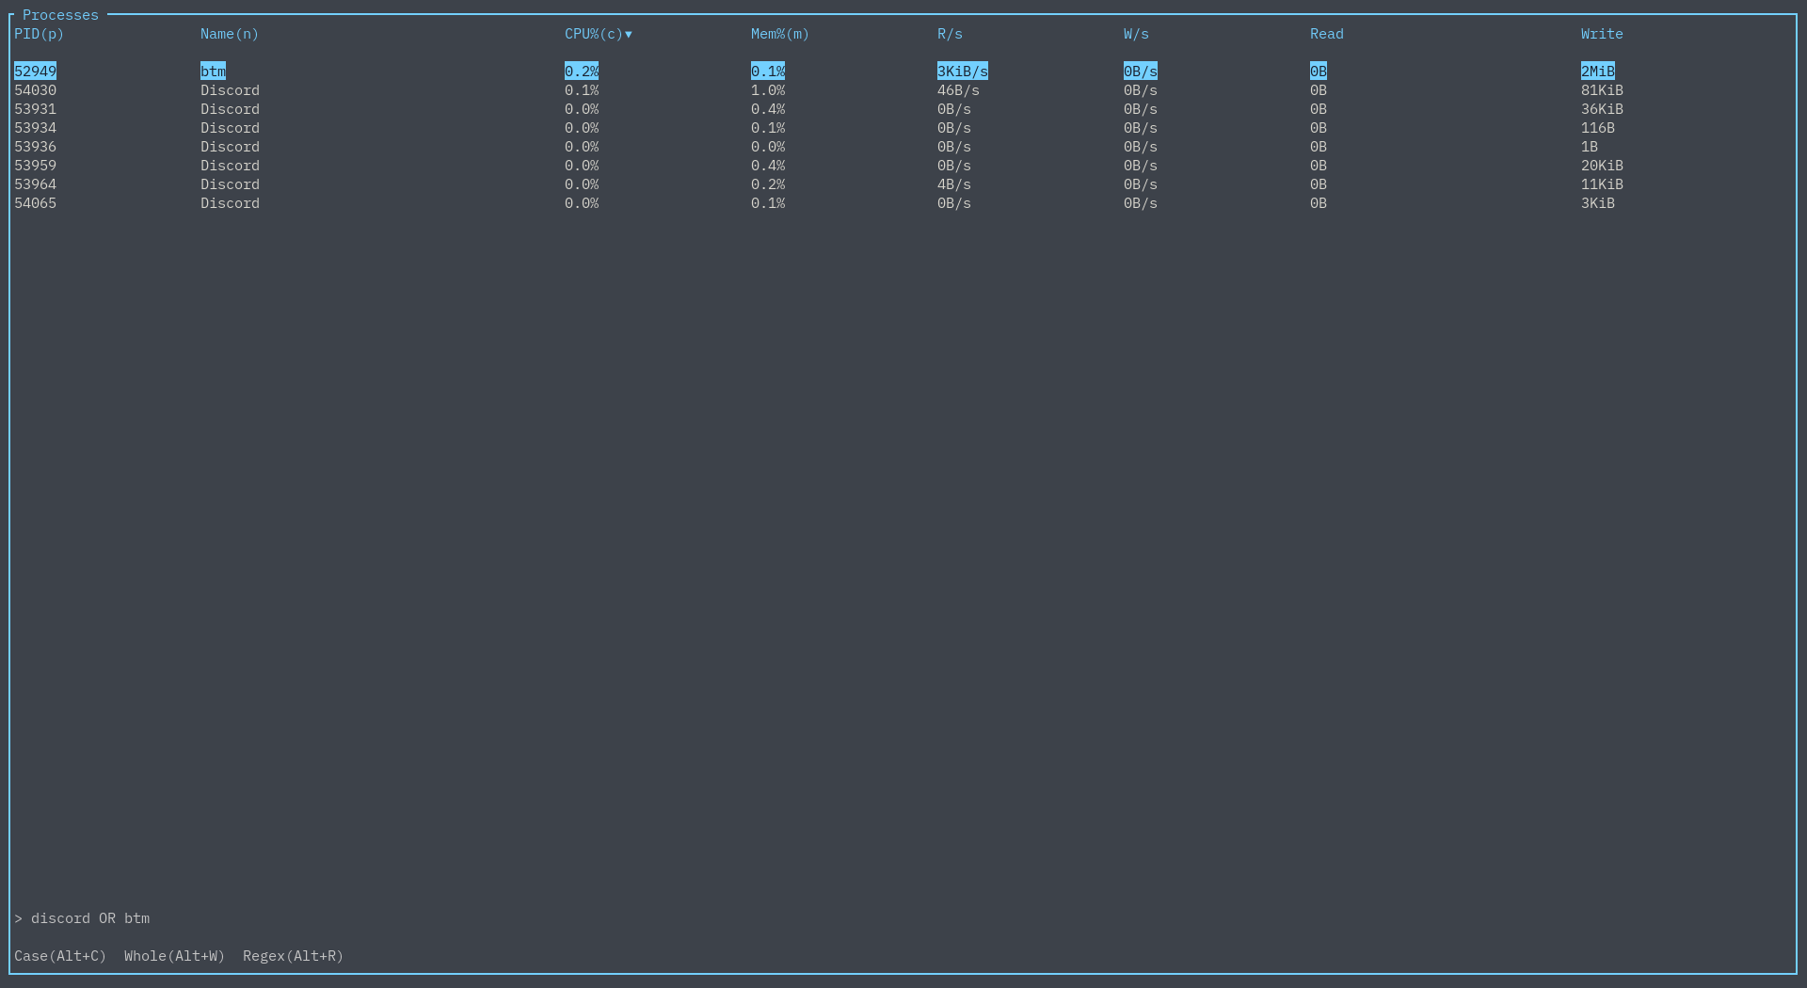Screen dimensions: 1807x988
Task: Select the btm process name
Action: click(213, 72)
